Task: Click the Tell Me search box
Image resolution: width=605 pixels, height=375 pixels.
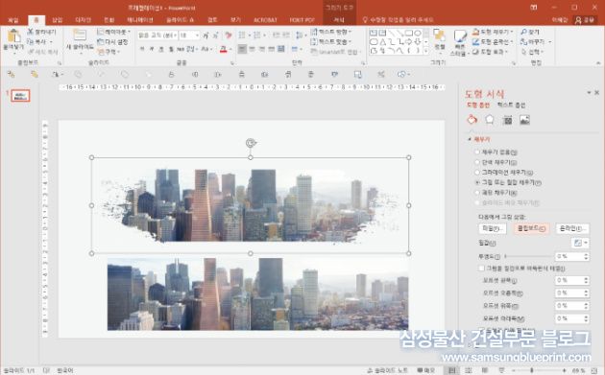Action: click(398, 20)
